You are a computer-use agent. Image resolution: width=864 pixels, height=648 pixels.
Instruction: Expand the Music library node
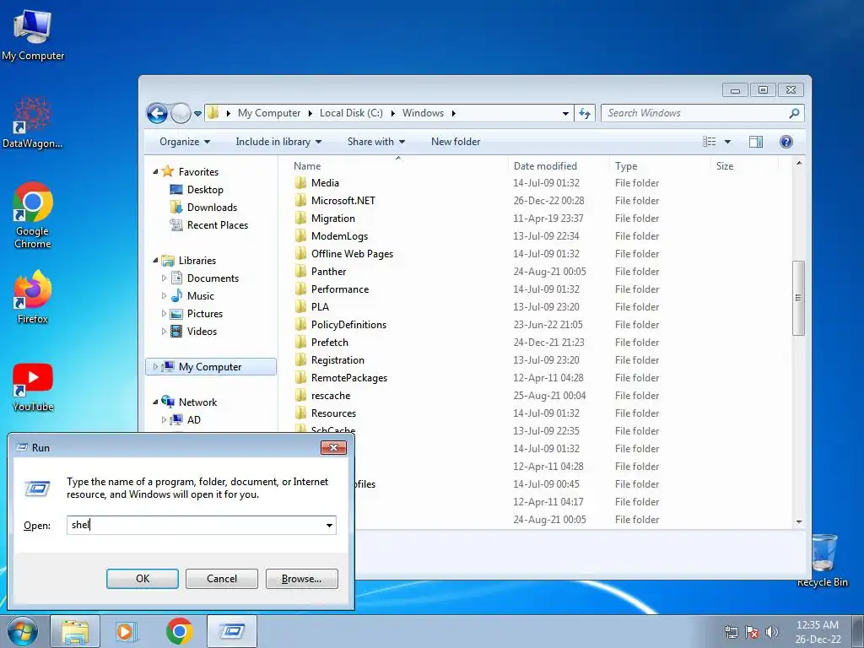[x=164, y=296]
